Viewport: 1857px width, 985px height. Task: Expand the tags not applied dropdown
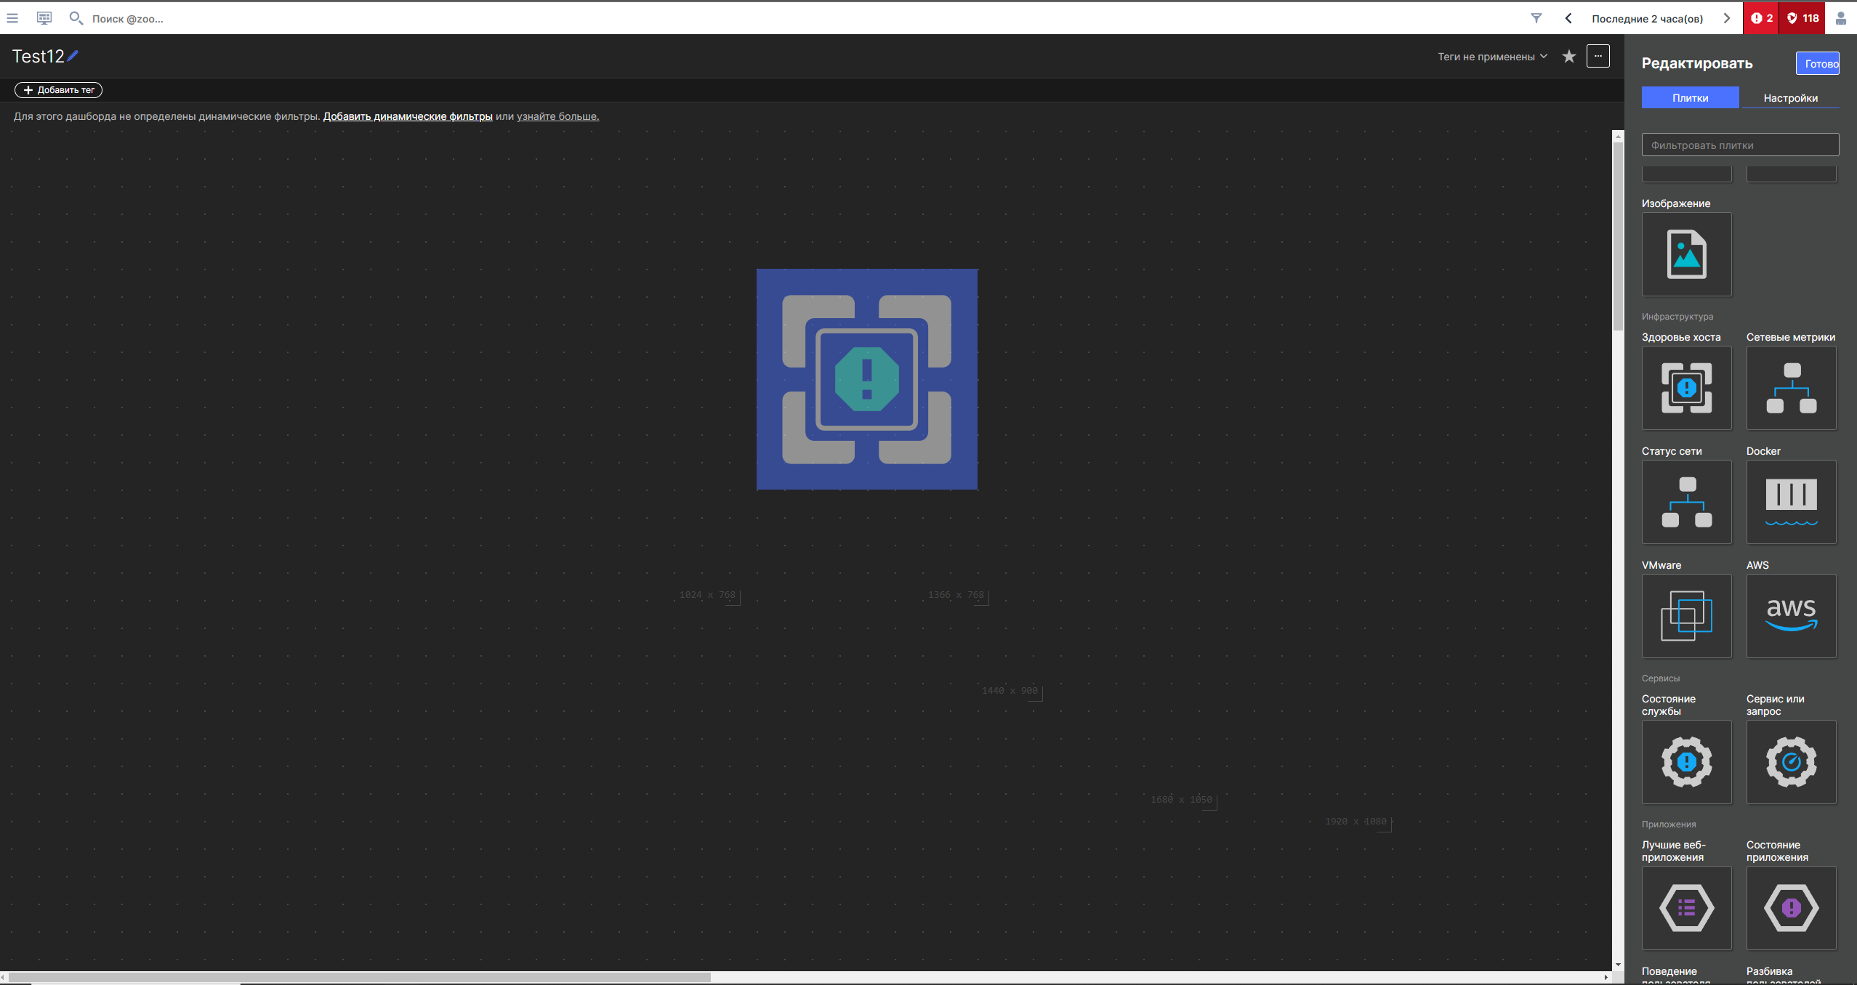click(1492, 57)
